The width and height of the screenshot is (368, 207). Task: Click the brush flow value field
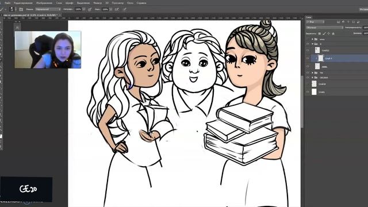point(105,9)
